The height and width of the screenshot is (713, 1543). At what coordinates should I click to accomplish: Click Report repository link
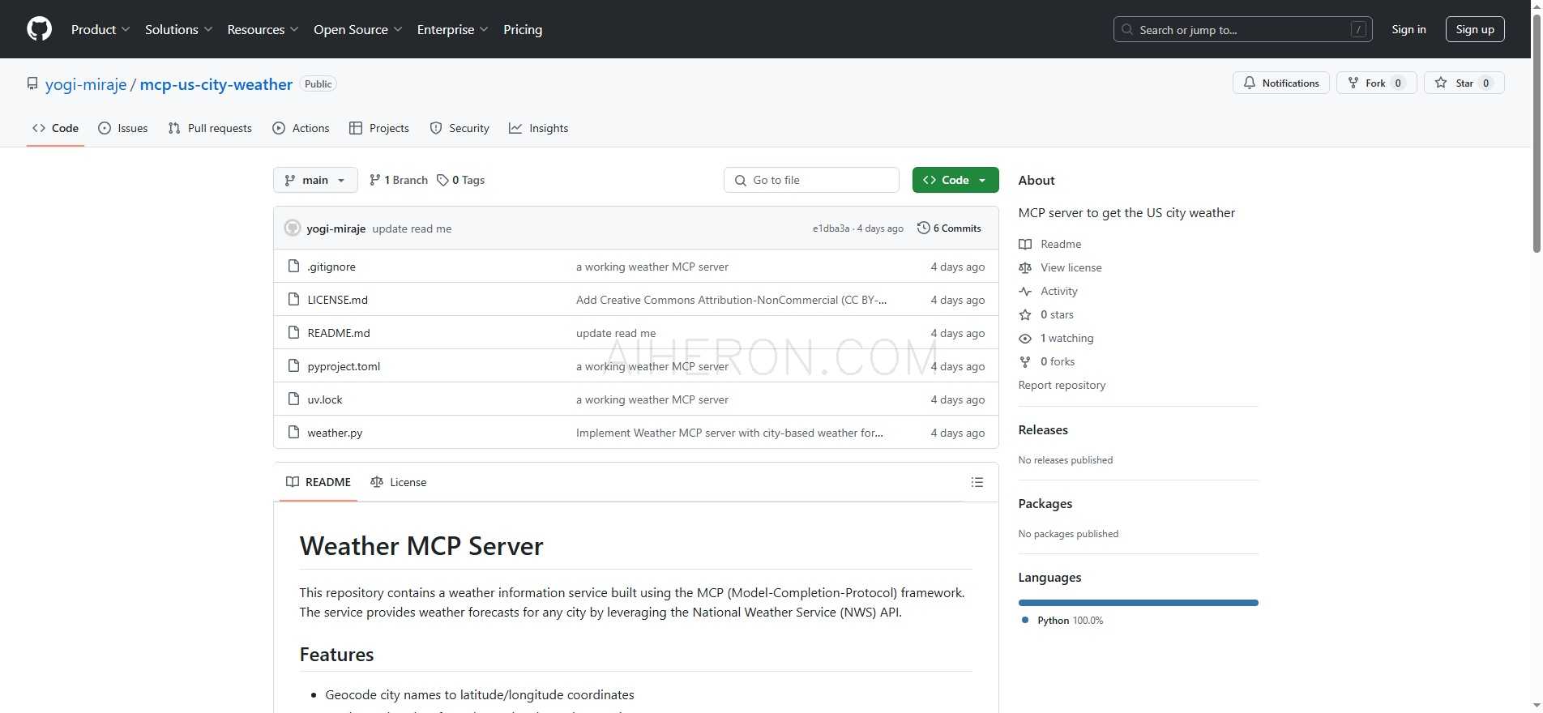point(1062,385)
